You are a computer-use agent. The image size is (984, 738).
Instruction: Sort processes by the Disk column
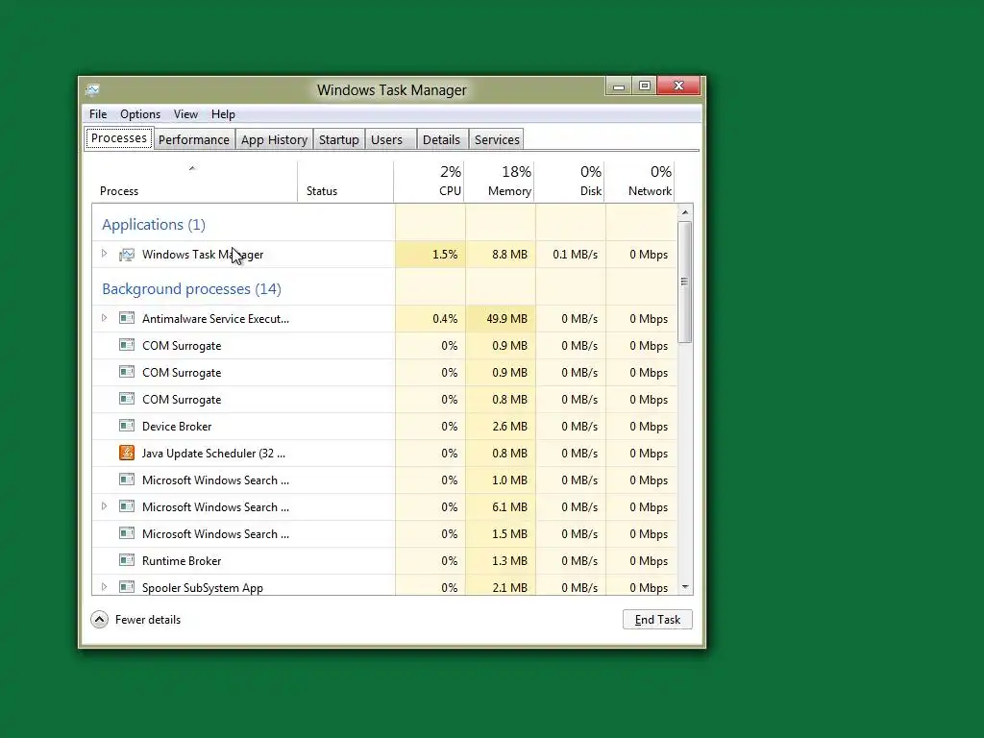click(x=570, y=182)
